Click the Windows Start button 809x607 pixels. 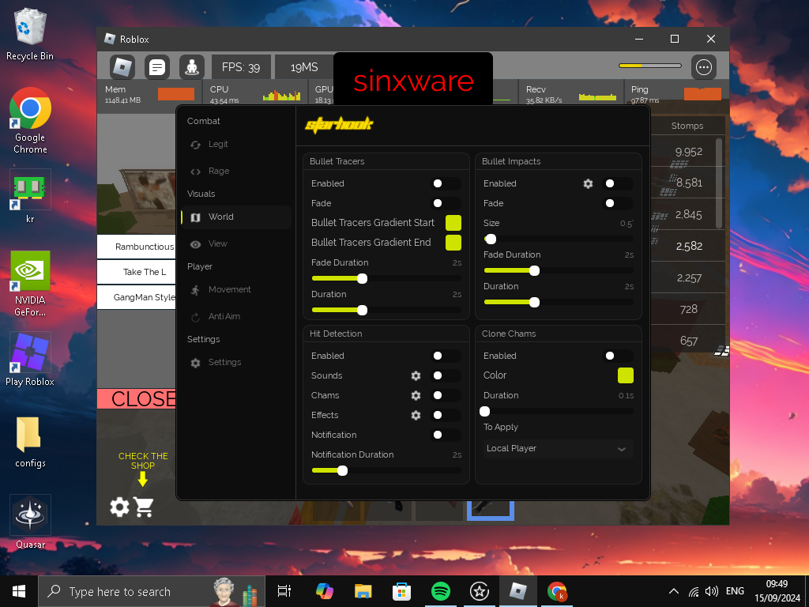pyautogui.click(x=19, y=591)
